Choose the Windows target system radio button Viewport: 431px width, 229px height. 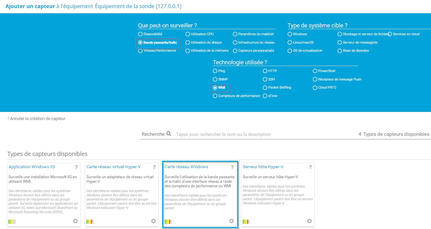(290, 34)
